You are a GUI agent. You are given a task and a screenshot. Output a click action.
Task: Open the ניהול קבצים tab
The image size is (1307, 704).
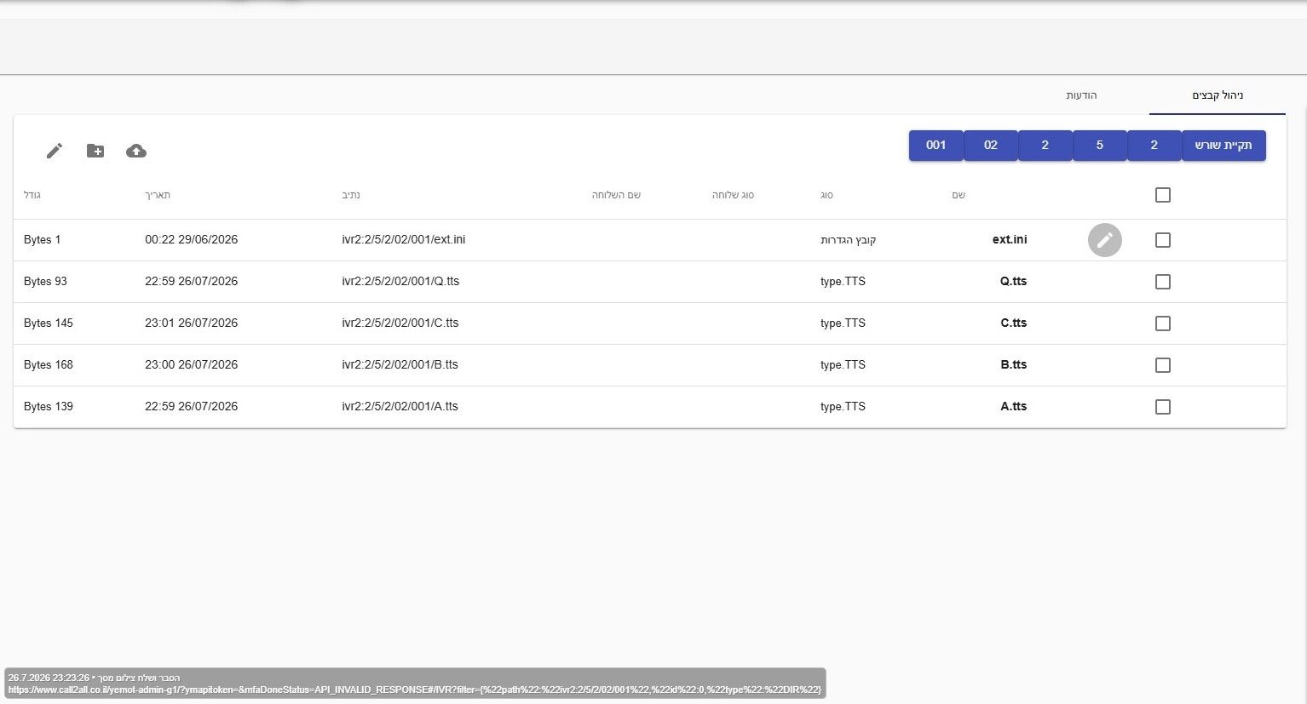click(x=1218, y=95)
